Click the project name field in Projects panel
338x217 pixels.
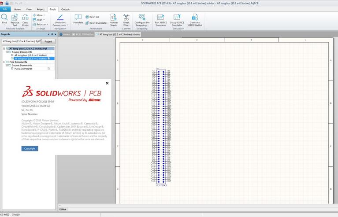click(22, 41)
